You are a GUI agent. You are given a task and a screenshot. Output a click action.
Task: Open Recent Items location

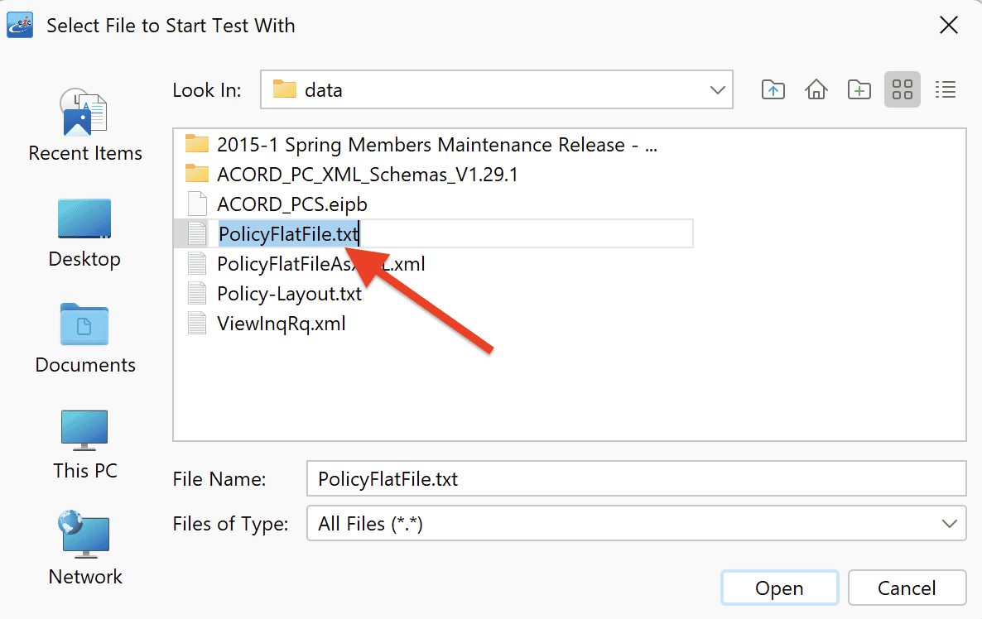click(x=85, y=126)
